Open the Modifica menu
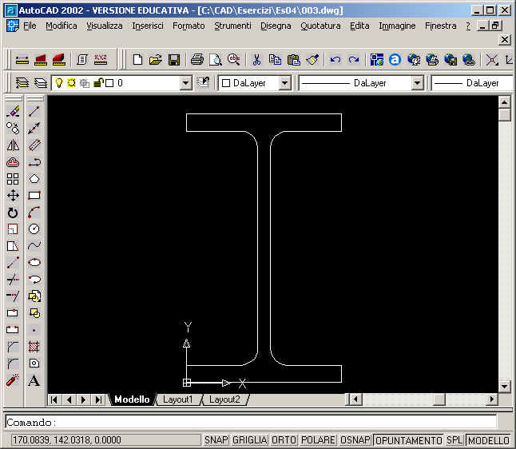516x449 pixels. pyautogui.click(x=62, y=26)
